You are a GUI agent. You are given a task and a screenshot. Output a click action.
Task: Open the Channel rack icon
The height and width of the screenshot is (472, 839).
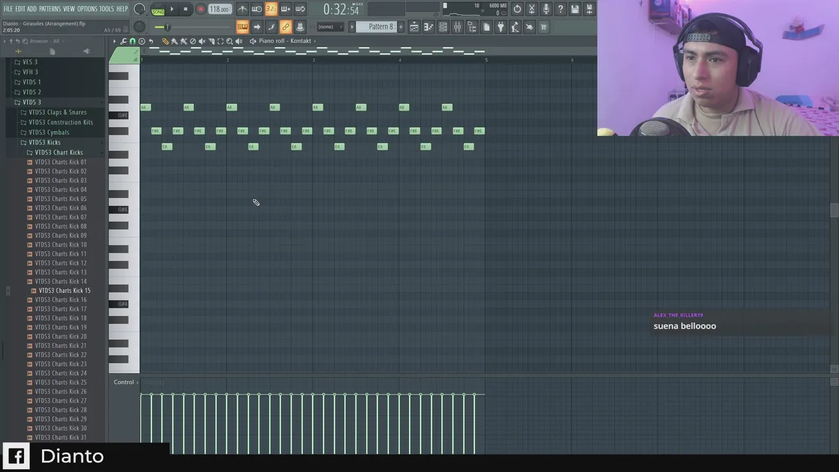click(x=443, y=27)
